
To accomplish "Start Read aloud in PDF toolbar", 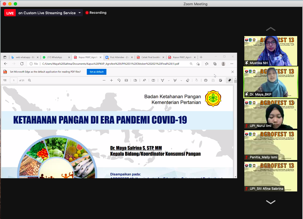I will tap(144, 80).
